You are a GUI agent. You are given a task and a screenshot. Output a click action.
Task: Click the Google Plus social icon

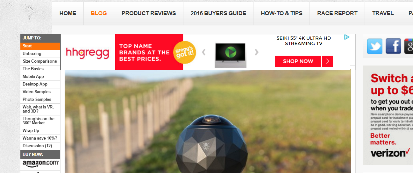click(x=409, y=46)
